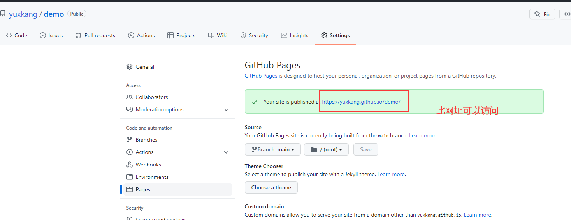The height and width of the screenshot is (220, 571).
Task: Open Environments settings
Action: pyautogui.click(x=176, y=177)
